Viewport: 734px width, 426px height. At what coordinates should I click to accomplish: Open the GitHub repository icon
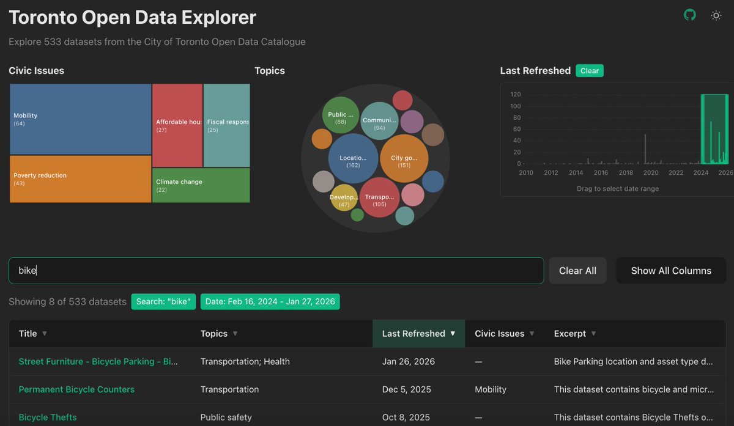(690, 15)
